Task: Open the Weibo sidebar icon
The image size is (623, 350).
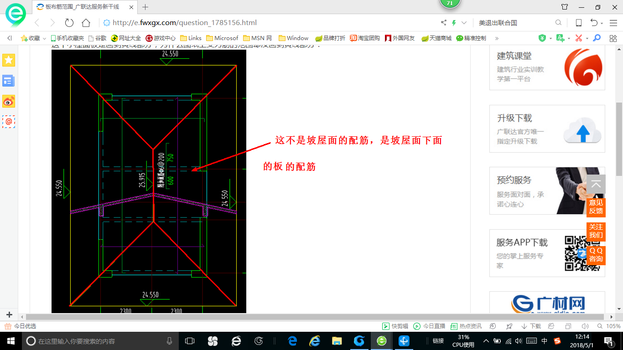Action: click(9, 101)
